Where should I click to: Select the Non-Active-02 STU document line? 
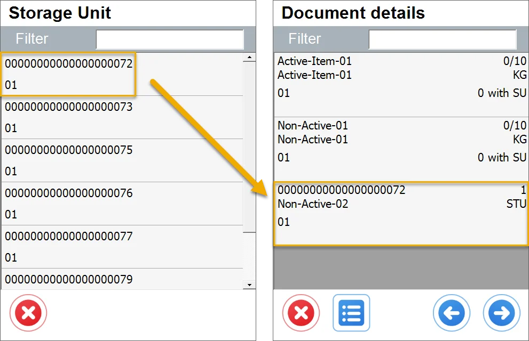click(x=400, y=214)
